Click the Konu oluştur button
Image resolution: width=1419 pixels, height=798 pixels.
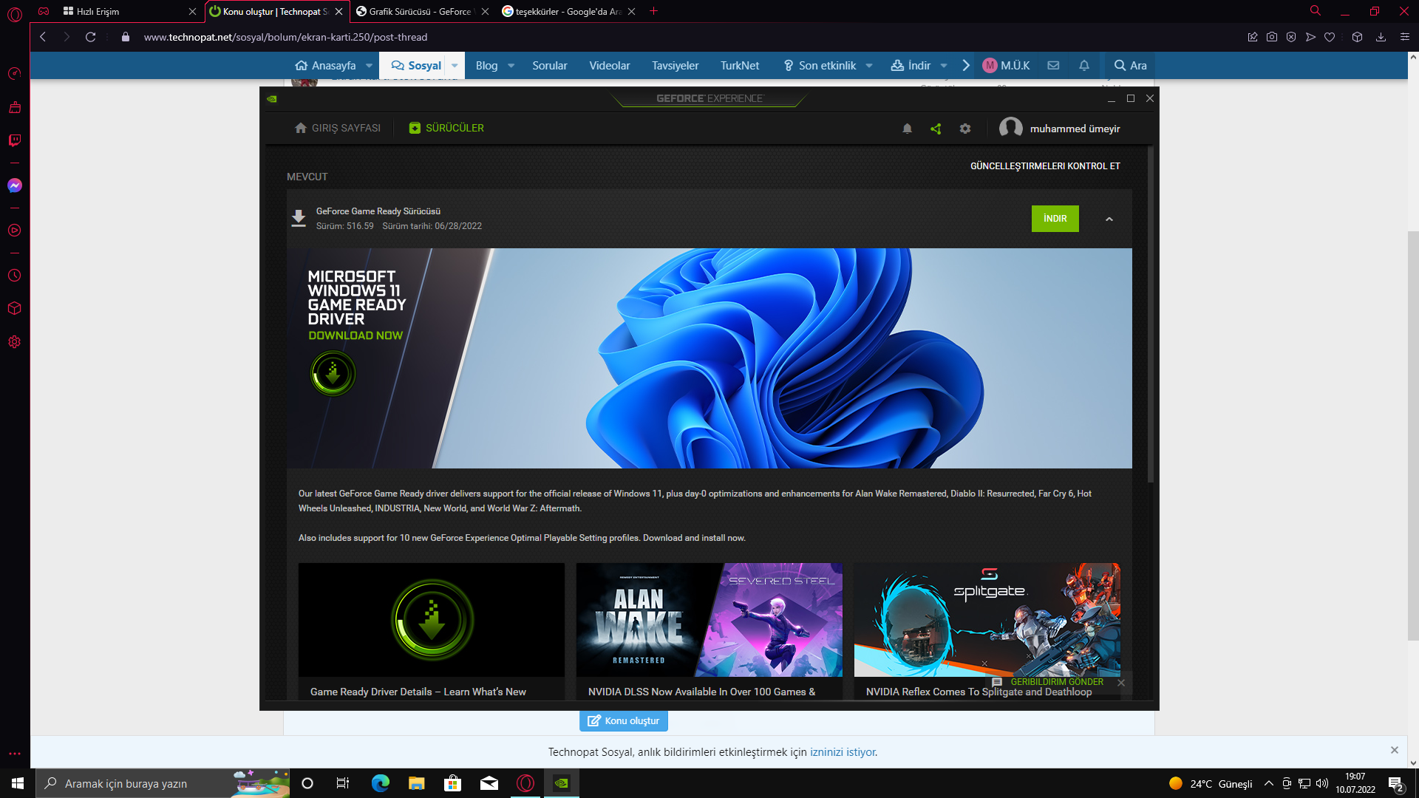[x=624, y=720]
